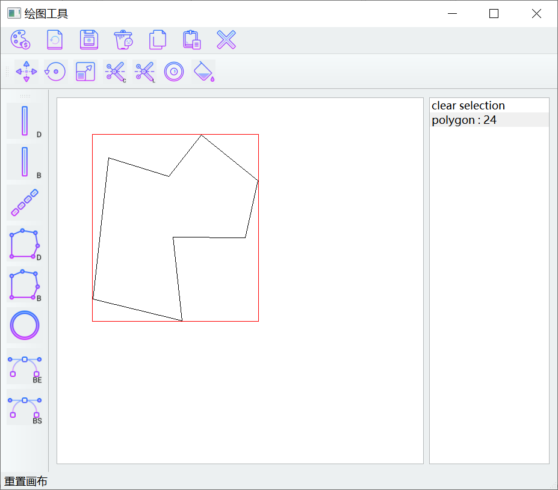Viewport: 558px width, 490px height.
Task: Select the scale tool
Action: click(x=85, y=72)
